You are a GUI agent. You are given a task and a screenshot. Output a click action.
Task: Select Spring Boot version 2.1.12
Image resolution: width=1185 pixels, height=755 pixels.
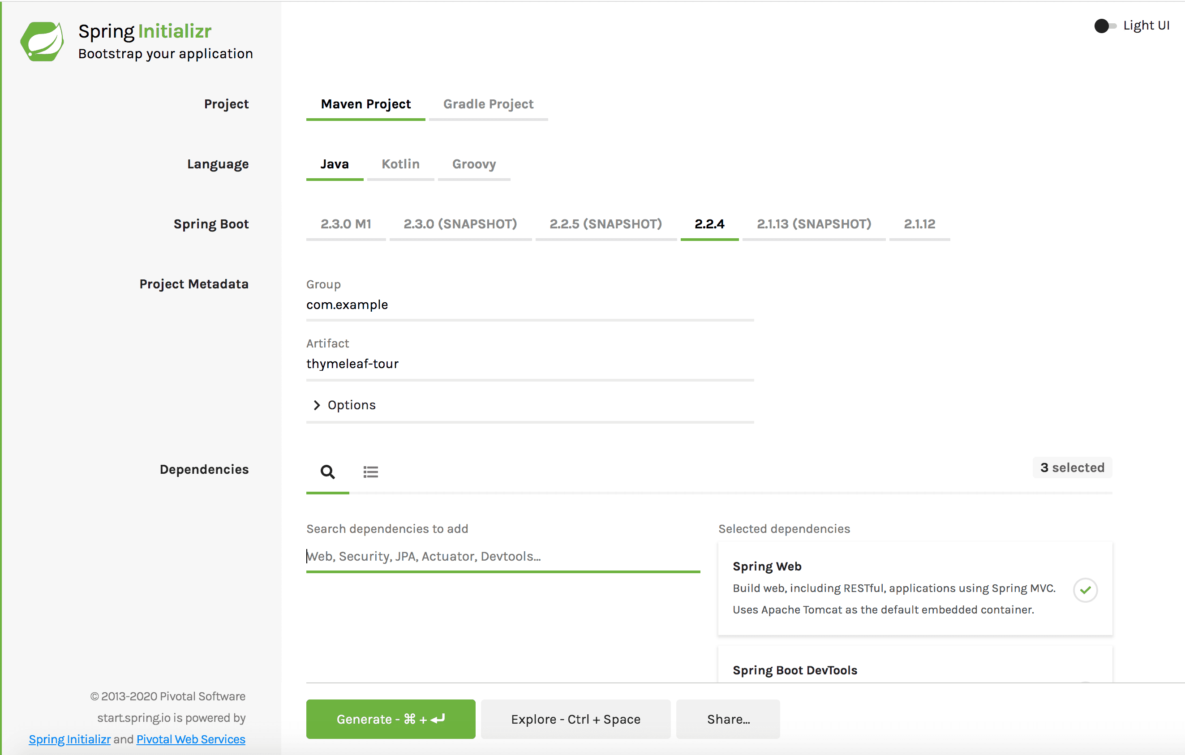coord(919,224)
